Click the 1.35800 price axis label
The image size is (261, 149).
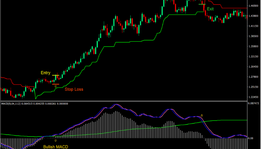click(x=254, y=46)
